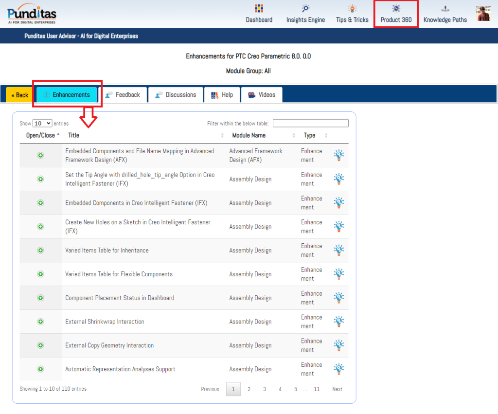Open the Insights Engine icon
The width and height of the screenshot is (498, 414).
(x=305, y=9)
